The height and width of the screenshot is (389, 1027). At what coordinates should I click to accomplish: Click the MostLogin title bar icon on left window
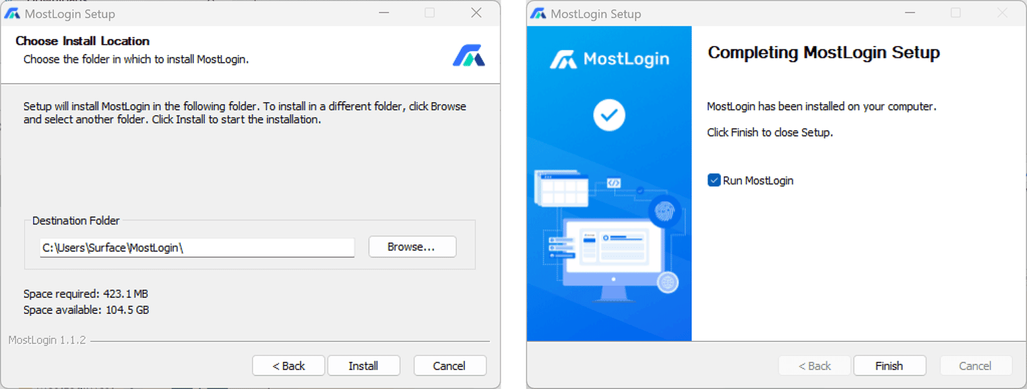coord(12,13)
